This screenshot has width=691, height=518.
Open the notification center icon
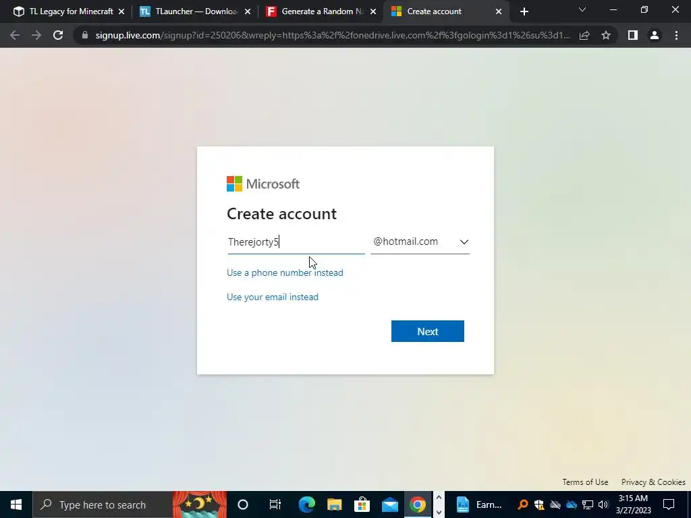[669, 505]
